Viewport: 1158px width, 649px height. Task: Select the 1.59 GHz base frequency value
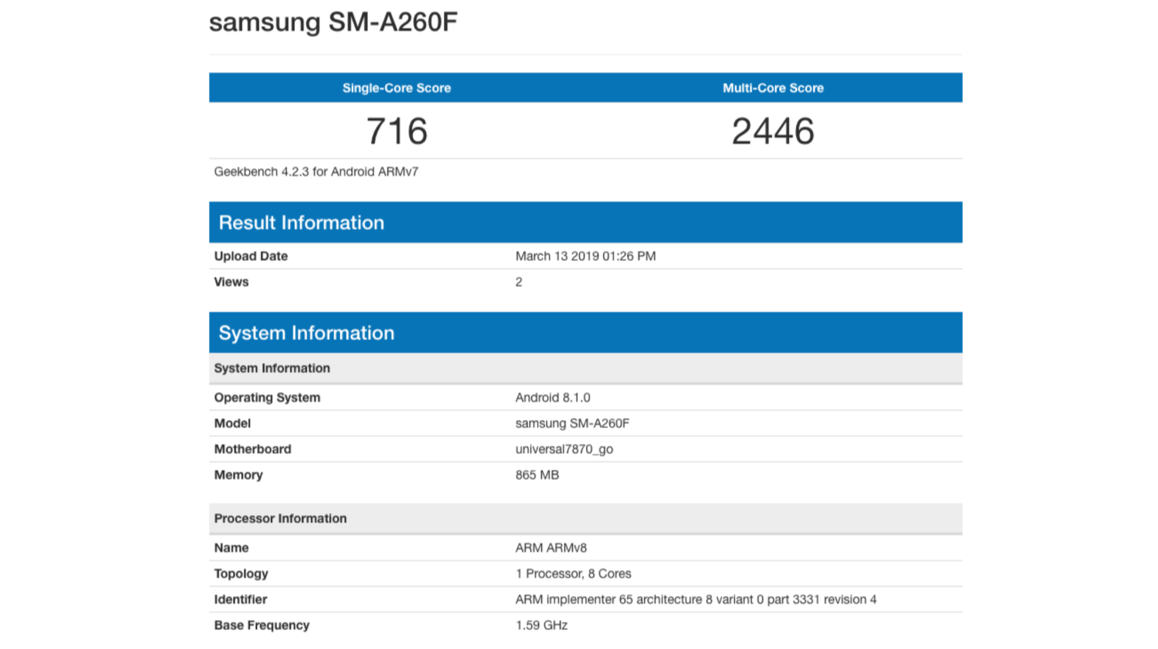coord(541,625)
